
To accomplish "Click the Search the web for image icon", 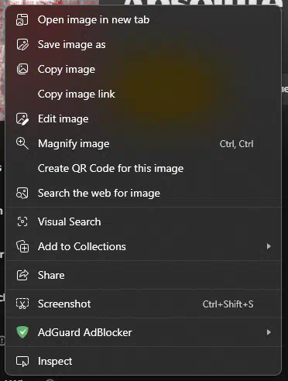I will pyautogui.click(x=22, y=193).
